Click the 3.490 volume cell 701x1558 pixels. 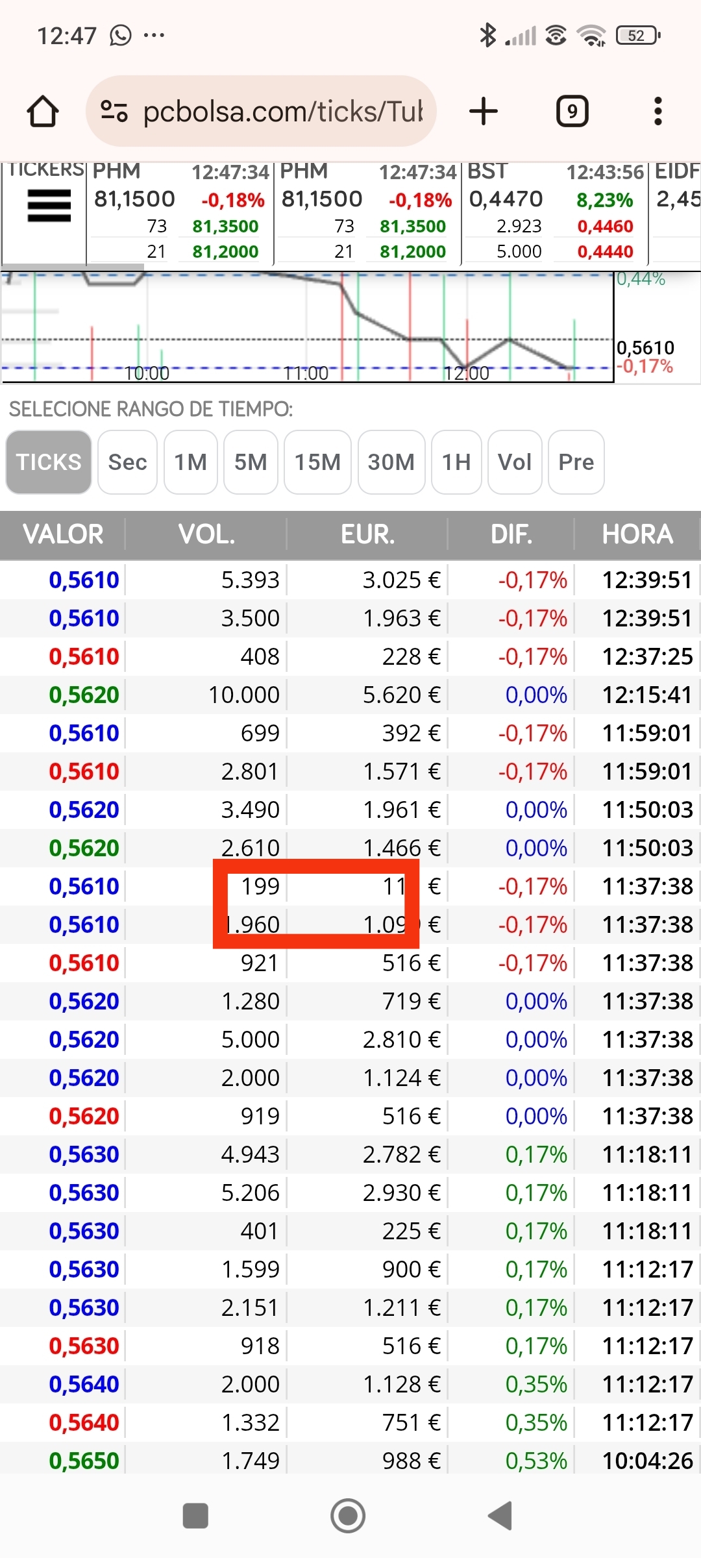click(251, 810)
